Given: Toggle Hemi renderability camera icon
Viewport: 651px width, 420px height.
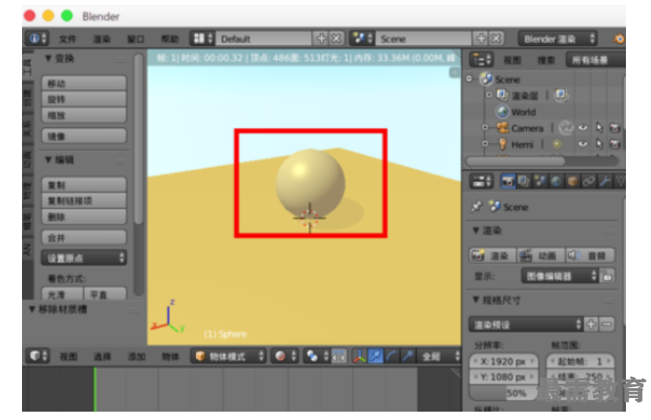Looking at the screenshot, I should (x=615, y=144).
